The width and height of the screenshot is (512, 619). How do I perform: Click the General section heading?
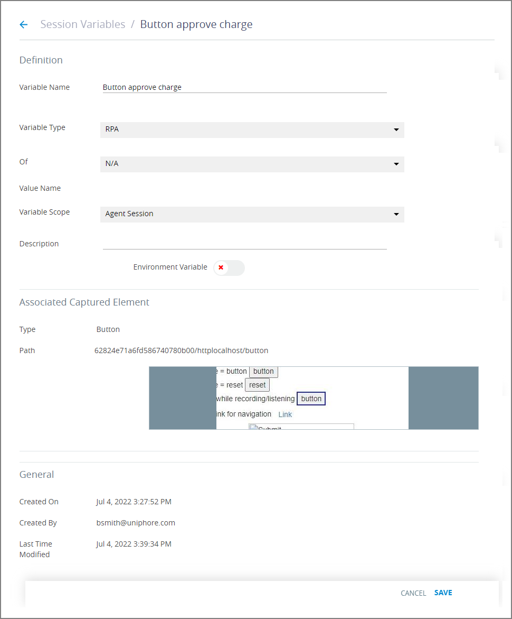[x=36, y=475]
